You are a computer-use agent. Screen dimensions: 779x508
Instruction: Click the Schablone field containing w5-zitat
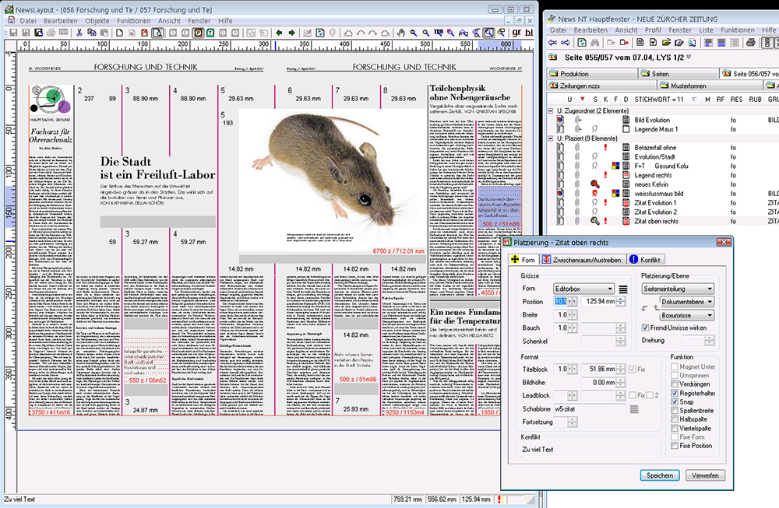pyautogui.click(x=590, y=409)
